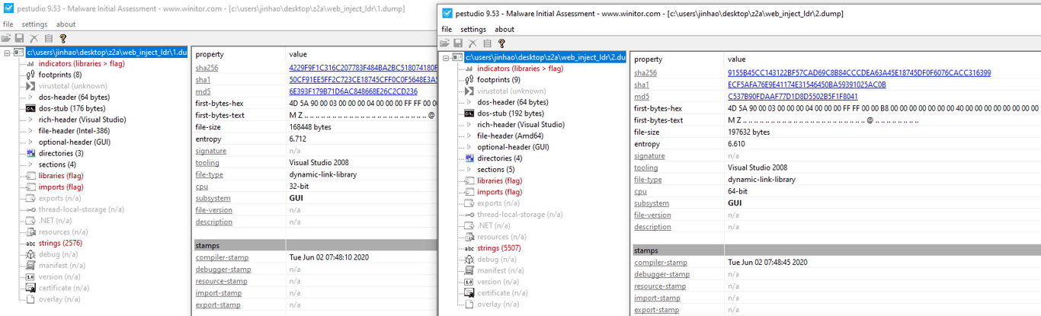Click the pestudio app icon in the 2.dump title bar
1041x316 pixels.
[x=447, y=14]
